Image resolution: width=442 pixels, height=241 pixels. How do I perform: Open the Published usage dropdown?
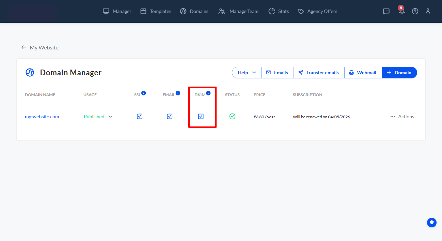click(x=110, y=116)
